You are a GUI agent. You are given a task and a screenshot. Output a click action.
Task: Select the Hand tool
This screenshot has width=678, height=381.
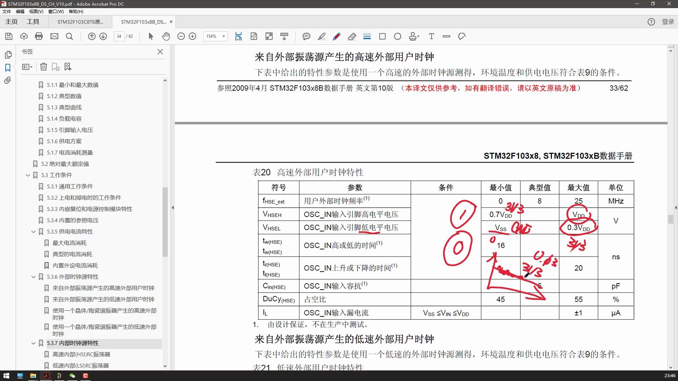pos(166,36)
